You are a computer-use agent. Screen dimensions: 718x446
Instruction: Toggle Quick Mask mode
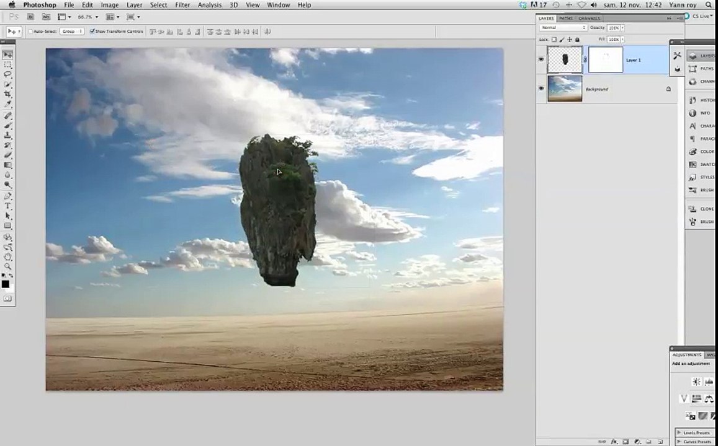click(x=7, y=299)
